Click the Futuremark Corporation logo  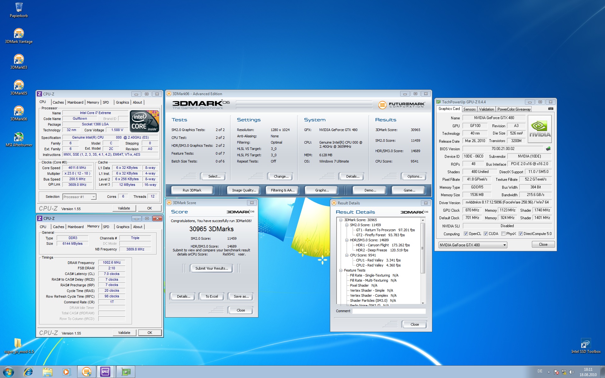coord(401,105)
